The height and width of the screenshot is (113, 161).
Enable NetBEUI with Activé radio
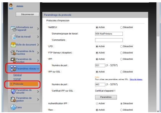click(x=97, y=27)
